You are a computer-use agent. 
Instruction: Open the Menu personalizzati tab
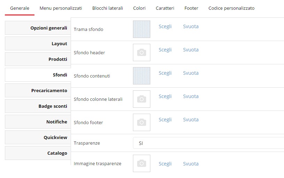coord(61,8)
